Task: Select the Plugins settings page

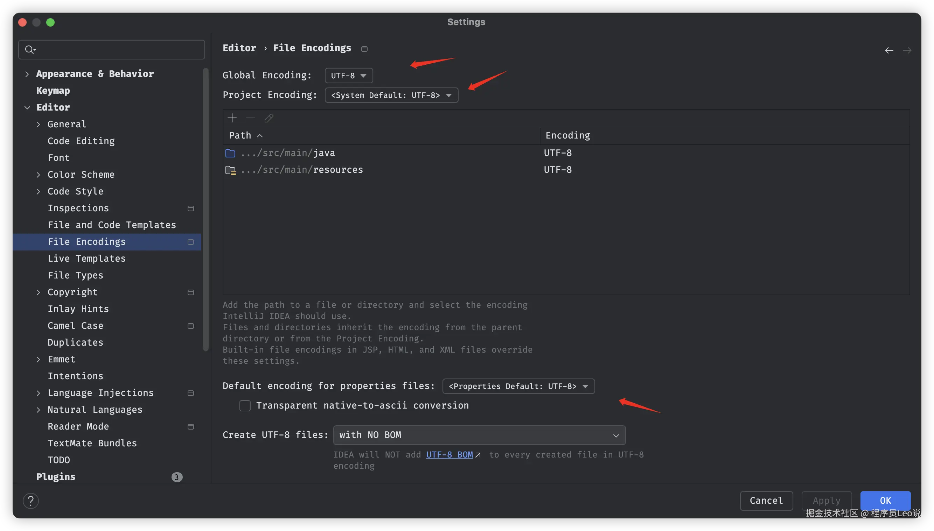Action: point(55,477)
